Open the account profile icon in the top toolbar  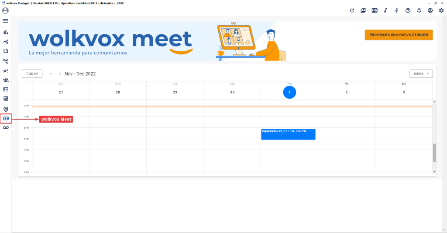coord(430,10)
